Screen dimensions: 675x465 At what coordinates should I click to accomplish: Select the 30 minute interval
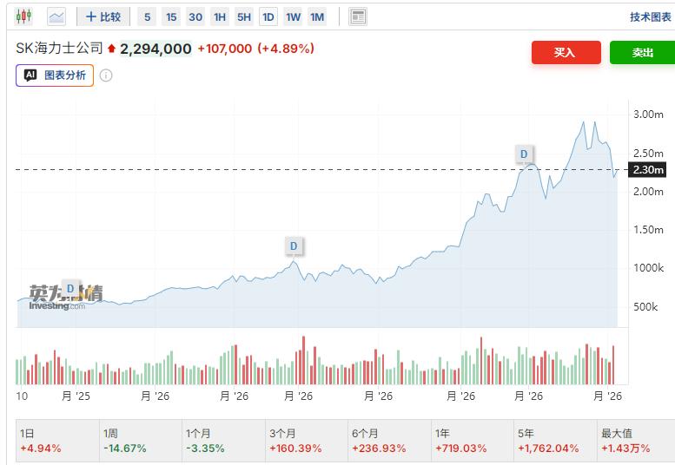(x=195, y=17)
